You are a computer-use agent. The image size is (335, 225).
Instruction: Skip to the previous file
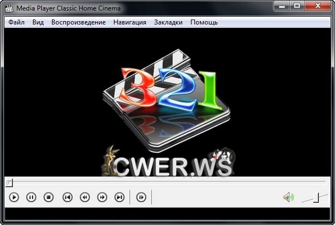68,197
